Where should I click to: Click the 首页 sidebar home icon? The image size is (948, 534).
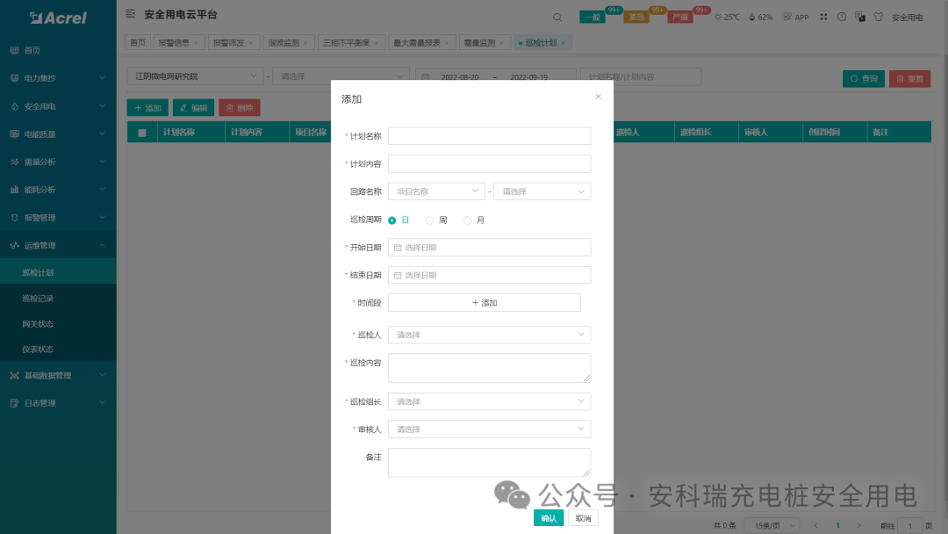click(15, 50)
